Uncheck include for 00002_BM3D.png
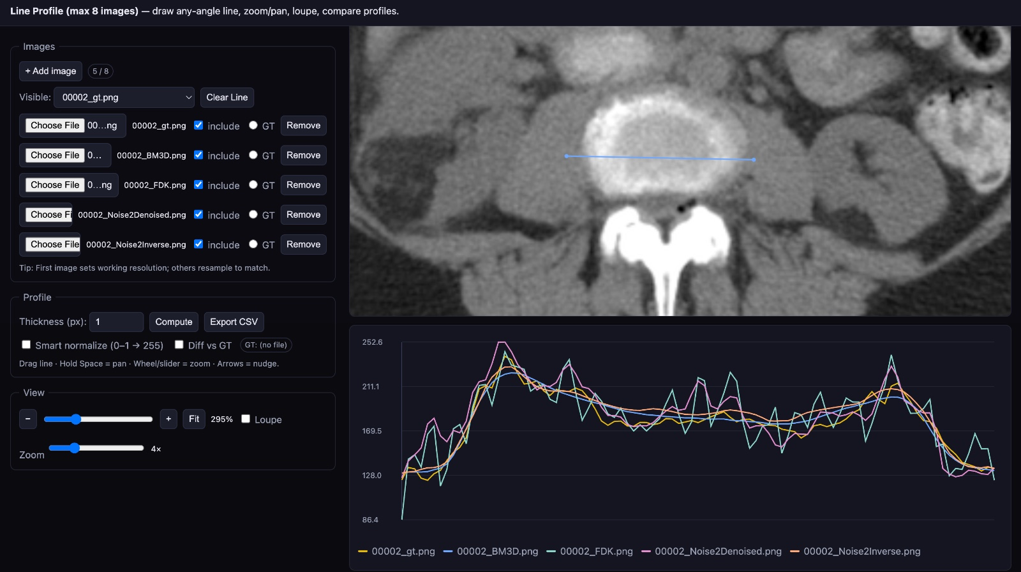The image size is (1021, 572). tap(198, 154)
